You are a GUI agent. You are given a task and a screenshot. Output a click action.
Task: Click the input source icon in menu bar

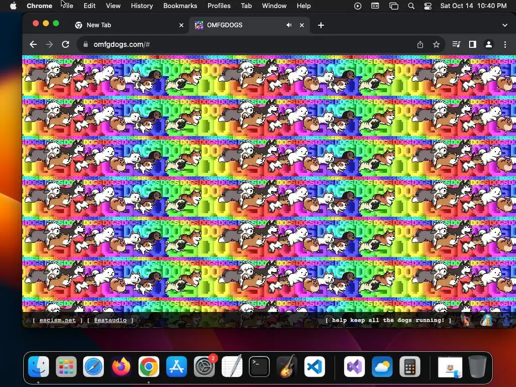tap(375, 6)
